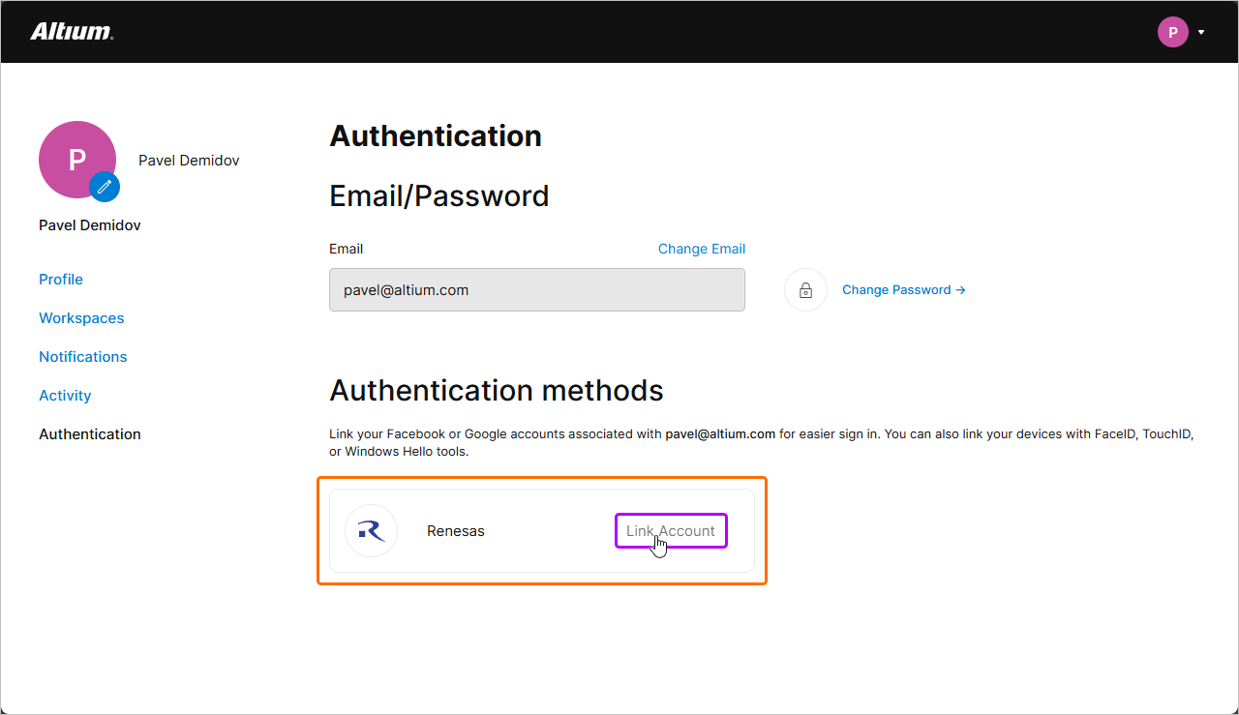1239x715 pixels.
Task: Click the pencil edit avatar icon
Action: coord(105,187)
